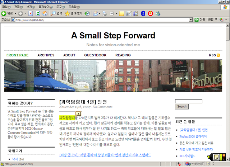Image resolution: width=230 pixels, height=167 pixels.
Task: Open the ABOUT page
Action: pyautogui.click(x=69, y=55)
